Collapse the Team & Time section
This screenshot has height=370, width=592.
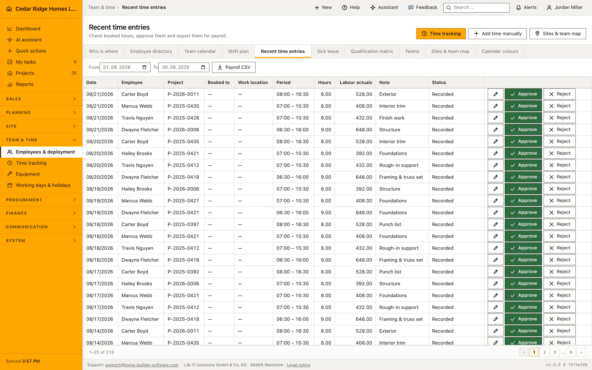pyautogui.click(x=41, y=140)
